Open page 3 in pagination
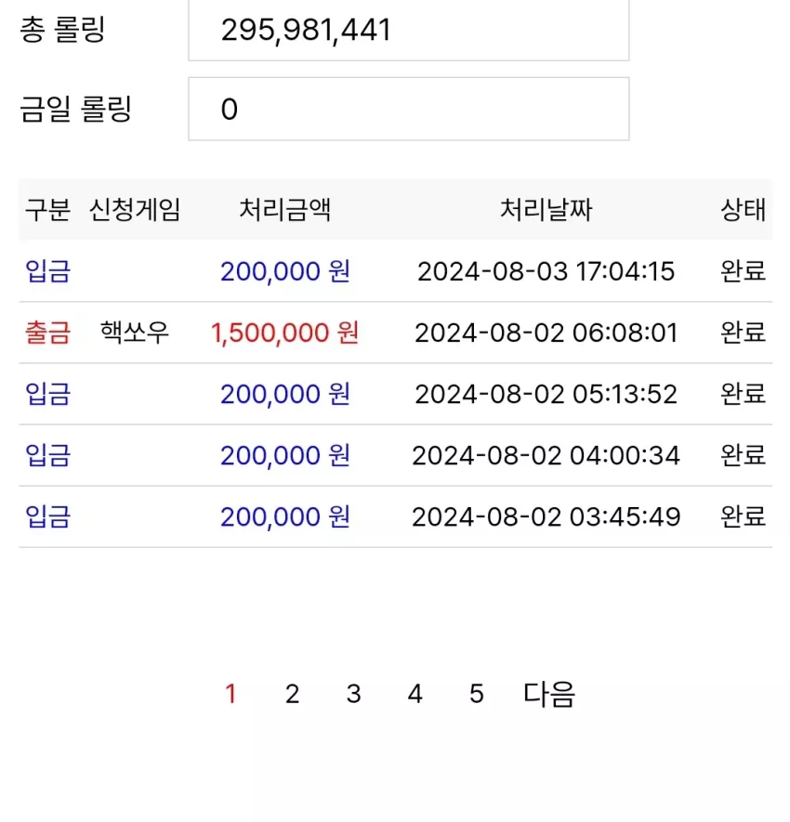Viewport: 790px width, 822px height. click(x=353, y=694)
